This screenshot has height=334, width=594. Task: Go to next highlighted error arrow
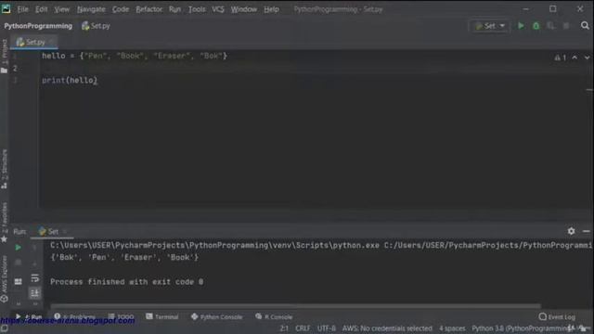click(587, 58)
